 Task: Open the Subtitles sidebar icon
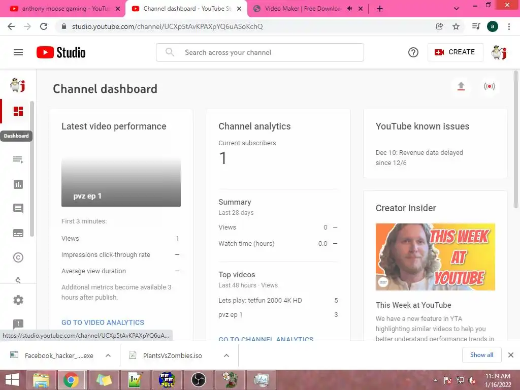pyautogui.click(x=18, y=233)
